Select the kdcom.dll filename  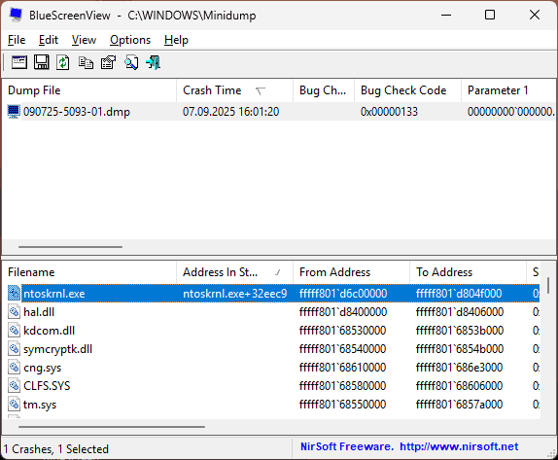[x=50, y=331]
